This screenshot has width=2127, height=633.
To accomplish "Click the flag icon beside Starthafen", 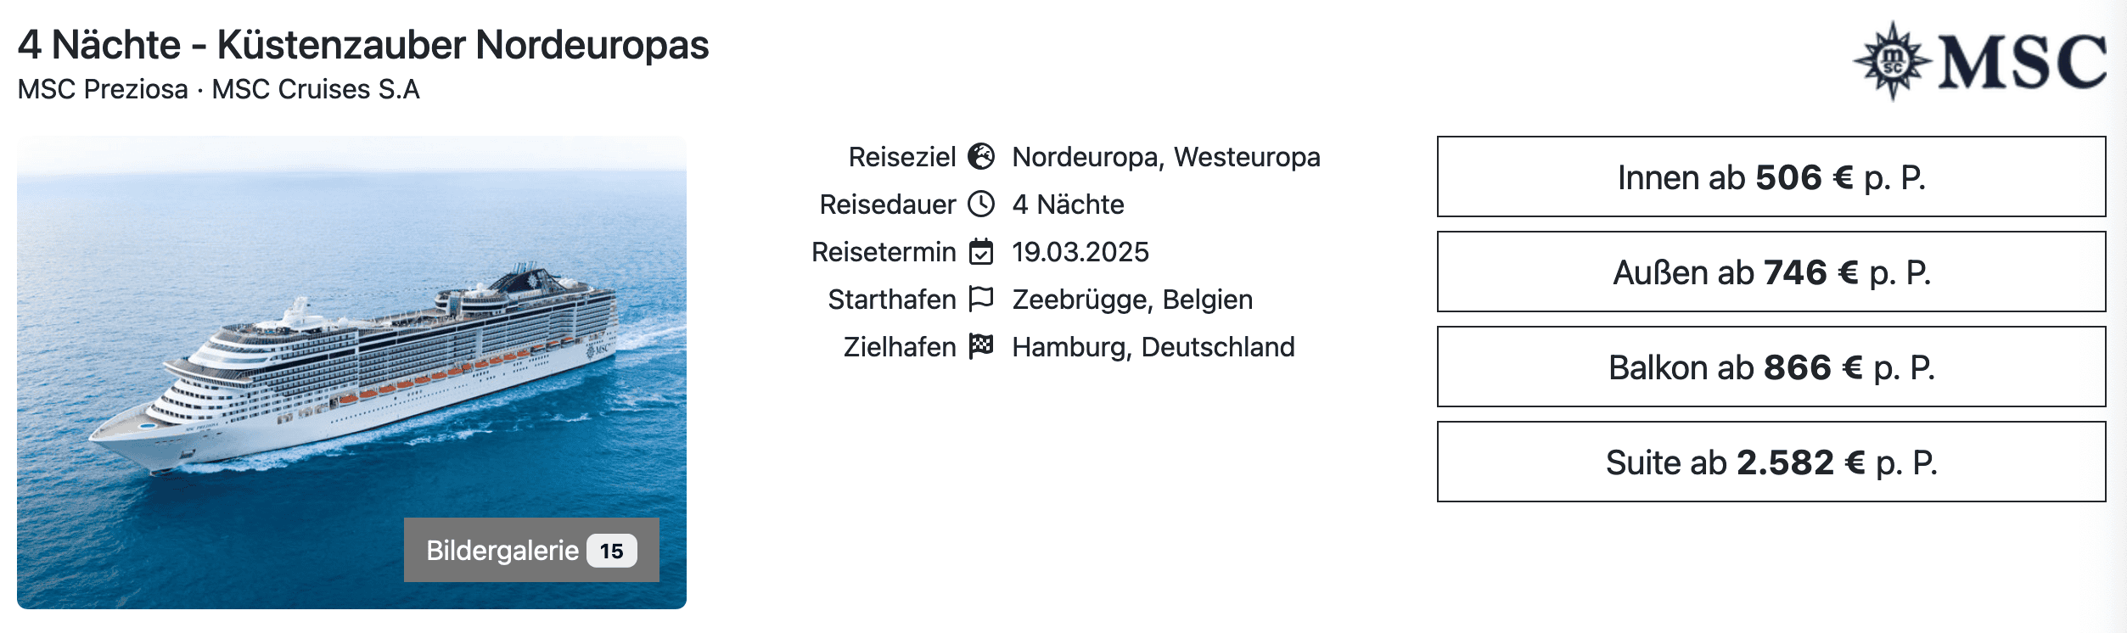I will (x=981, y=299).
